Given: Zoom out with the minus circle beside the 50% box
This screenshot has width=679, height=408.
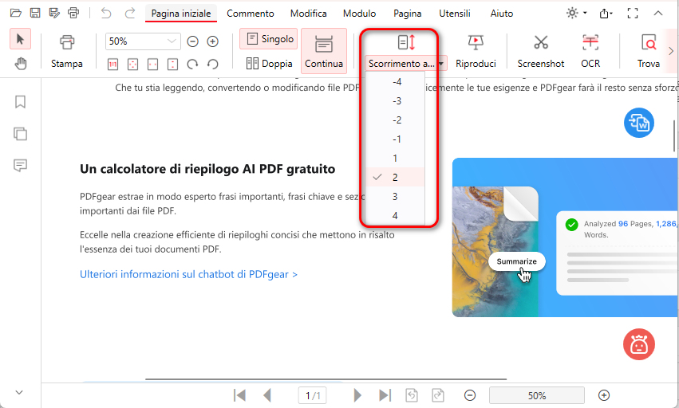Looking at the screenshot, I should click(193, 41).
